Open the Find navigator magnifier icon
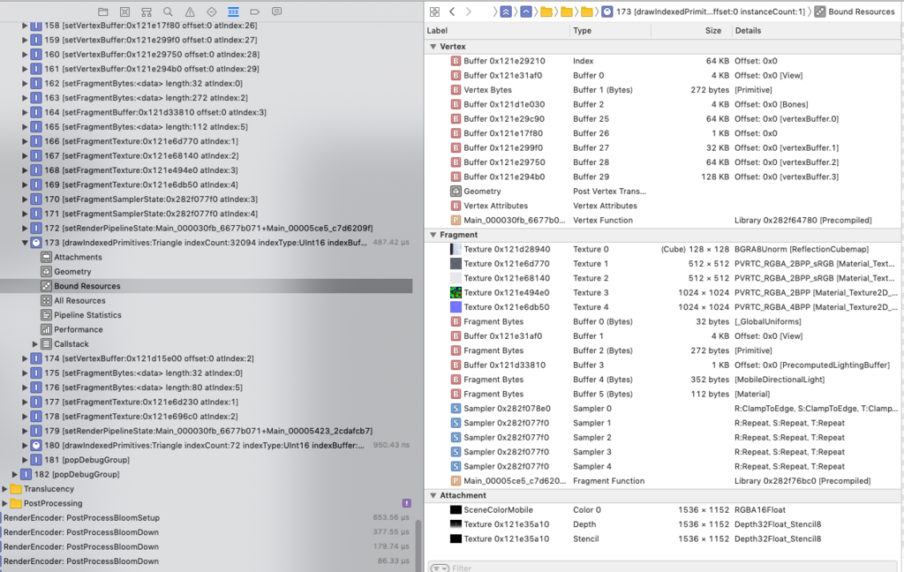904x572 pixels. tap(168, 11)
